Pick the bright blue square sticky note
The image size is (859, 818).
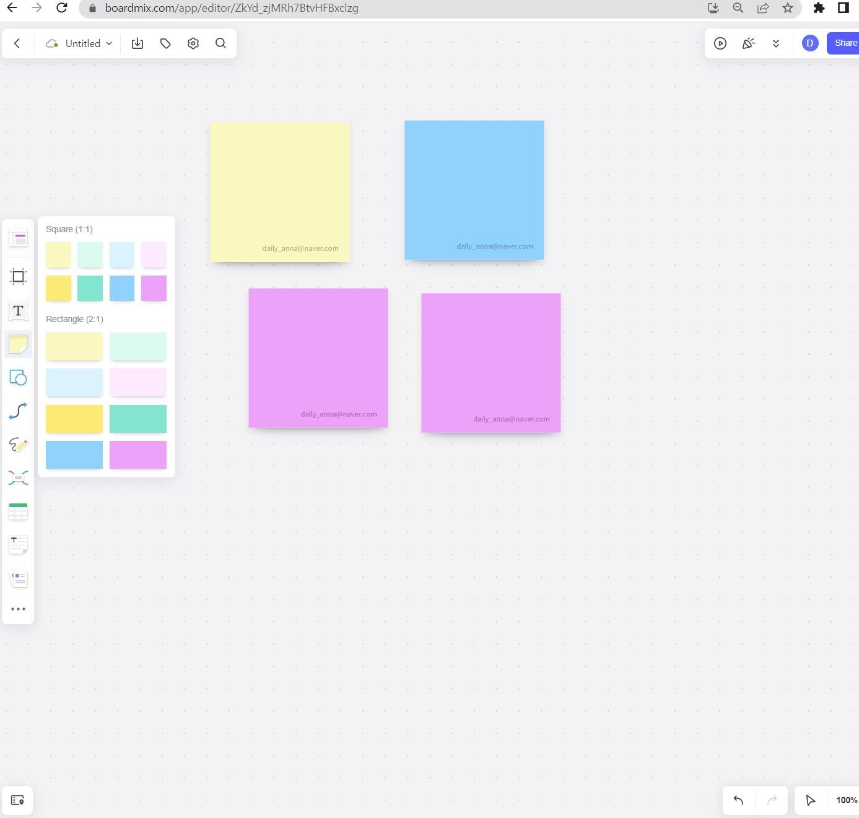122,288
